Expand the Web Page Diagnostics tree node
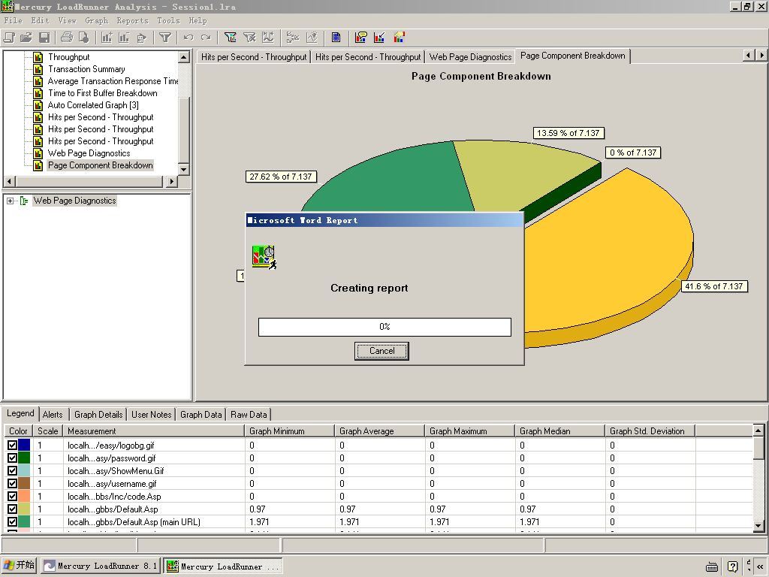The width and height of the screenshot is (769, 577). click(x=10, y=201)
